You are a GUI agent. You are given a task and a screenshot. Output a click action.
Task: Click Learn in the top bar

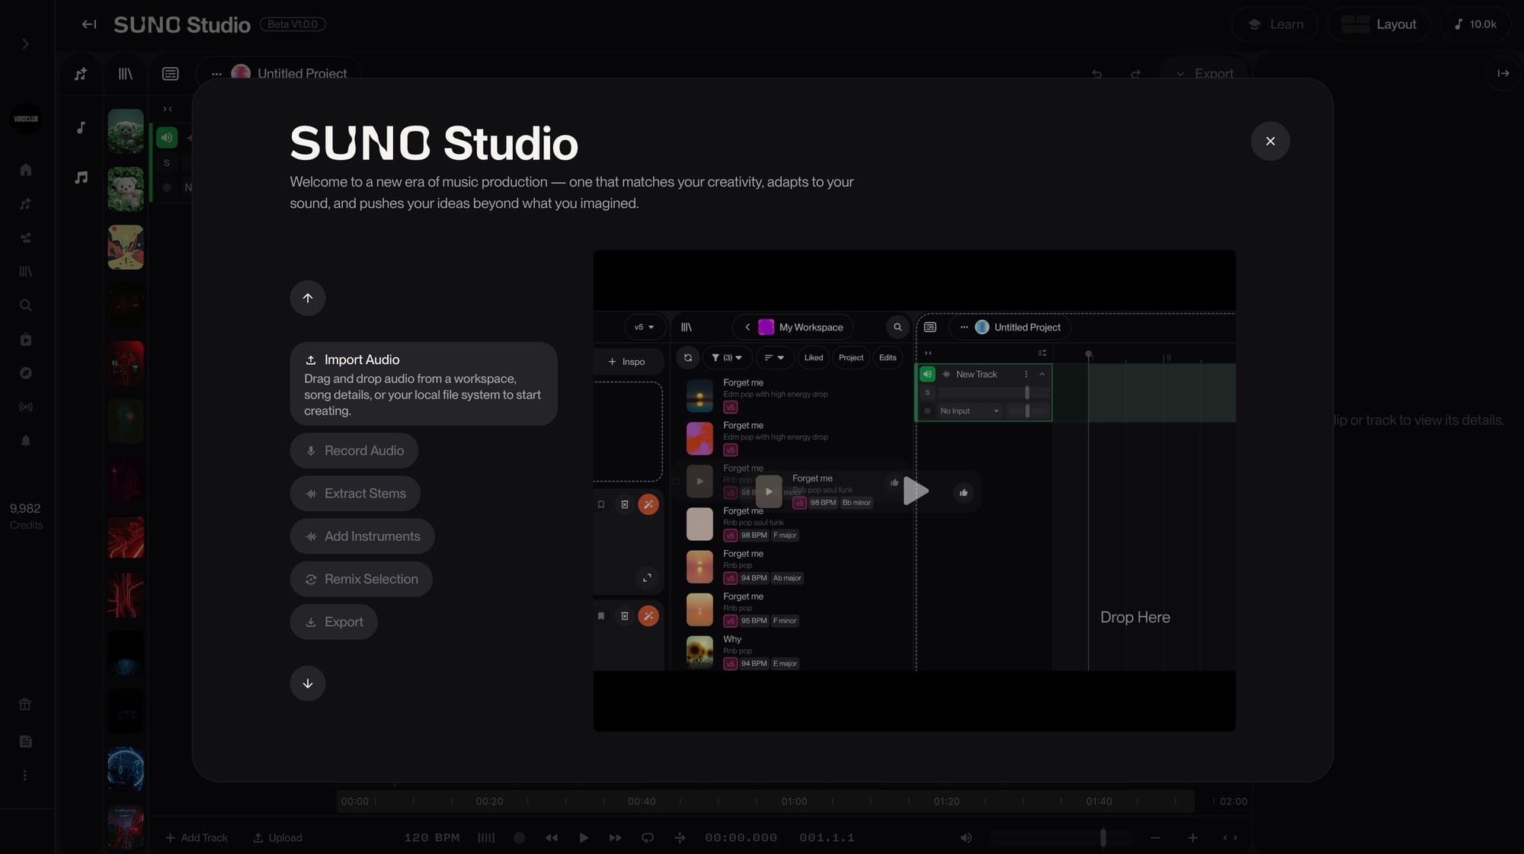coord(1275,24)
